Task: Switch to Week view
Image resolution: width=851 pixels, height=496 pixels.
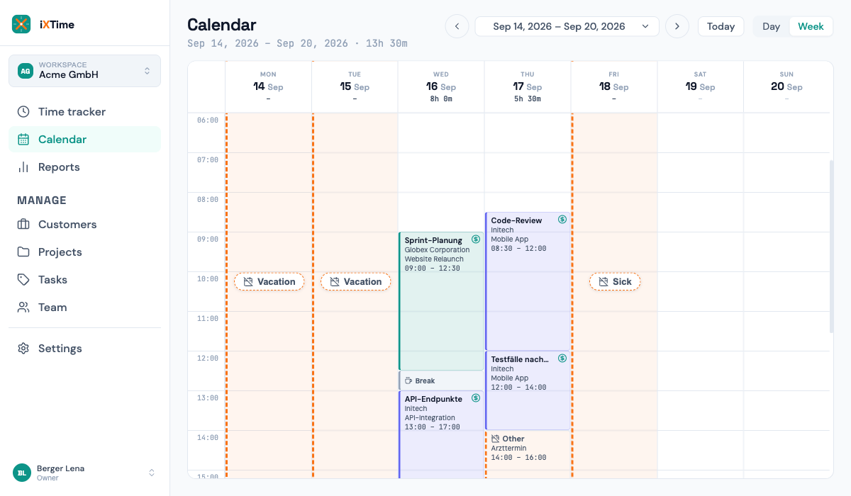Action: (811, 26)
